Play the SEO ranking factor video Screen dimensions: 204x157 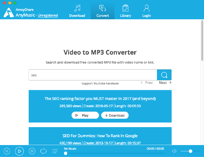click(x=85, y=115)
